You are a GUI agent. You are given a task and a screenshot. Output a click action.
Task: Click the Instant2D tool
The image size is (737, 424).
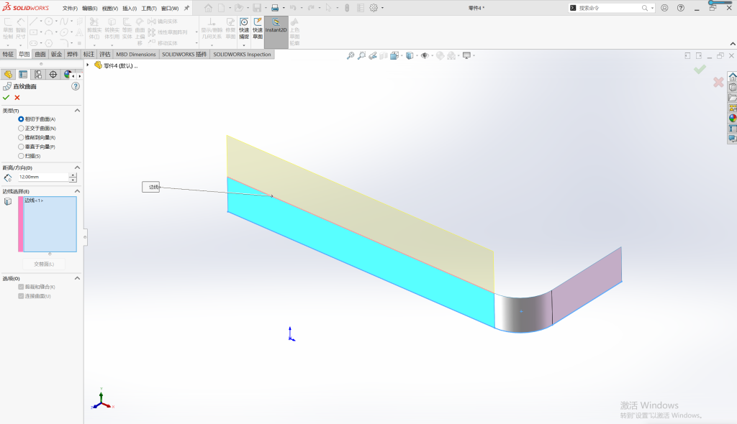click(276, 32)
